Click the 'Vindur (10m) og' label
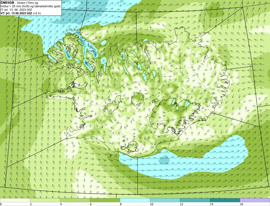This screenshot has height=206, width=270. tap(28, 3)
